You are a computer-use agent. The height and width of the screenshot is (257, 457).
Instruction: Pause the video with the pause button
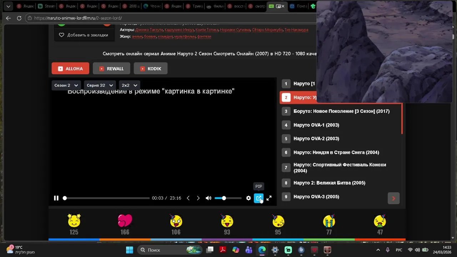56,198
